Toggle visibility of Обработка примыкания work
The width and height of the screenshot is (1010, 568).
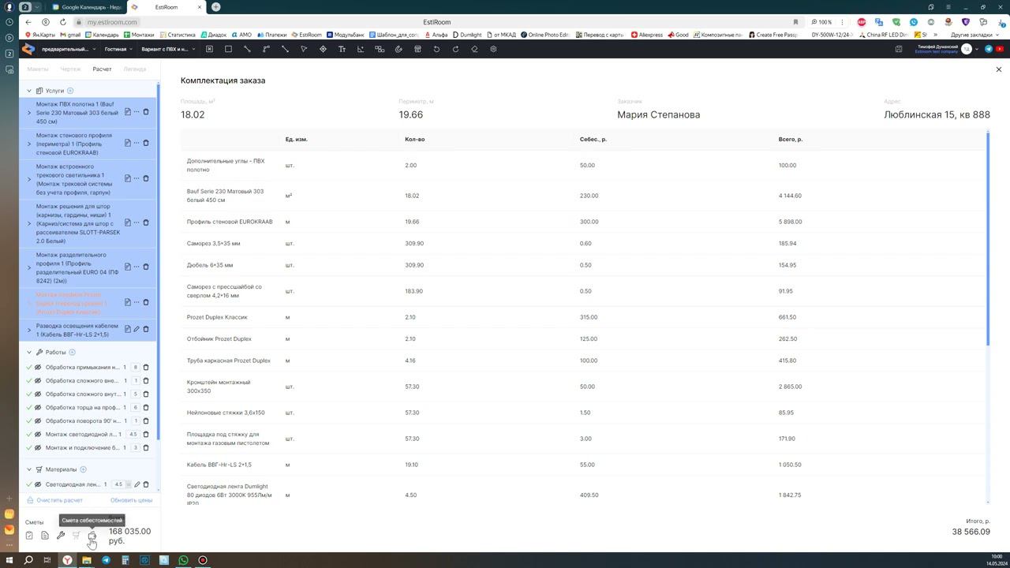pyautogui.click(x=38, y=368)
